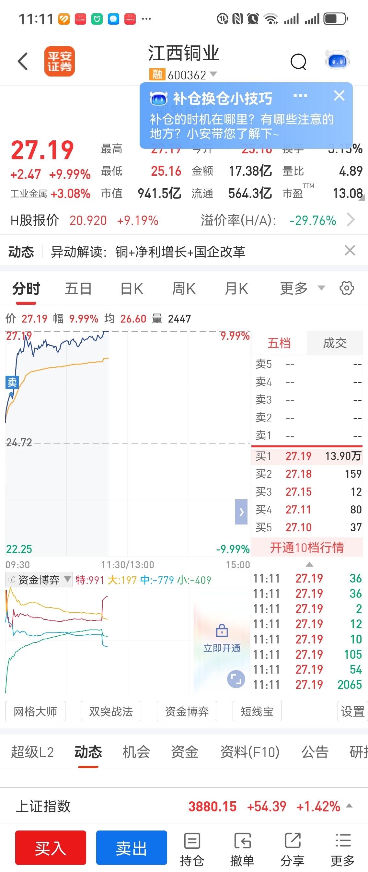Switch to the 成交 trades tab
The width and height of the screenshot is (368, 872).
pyautogui.click(x=335, y=343)
